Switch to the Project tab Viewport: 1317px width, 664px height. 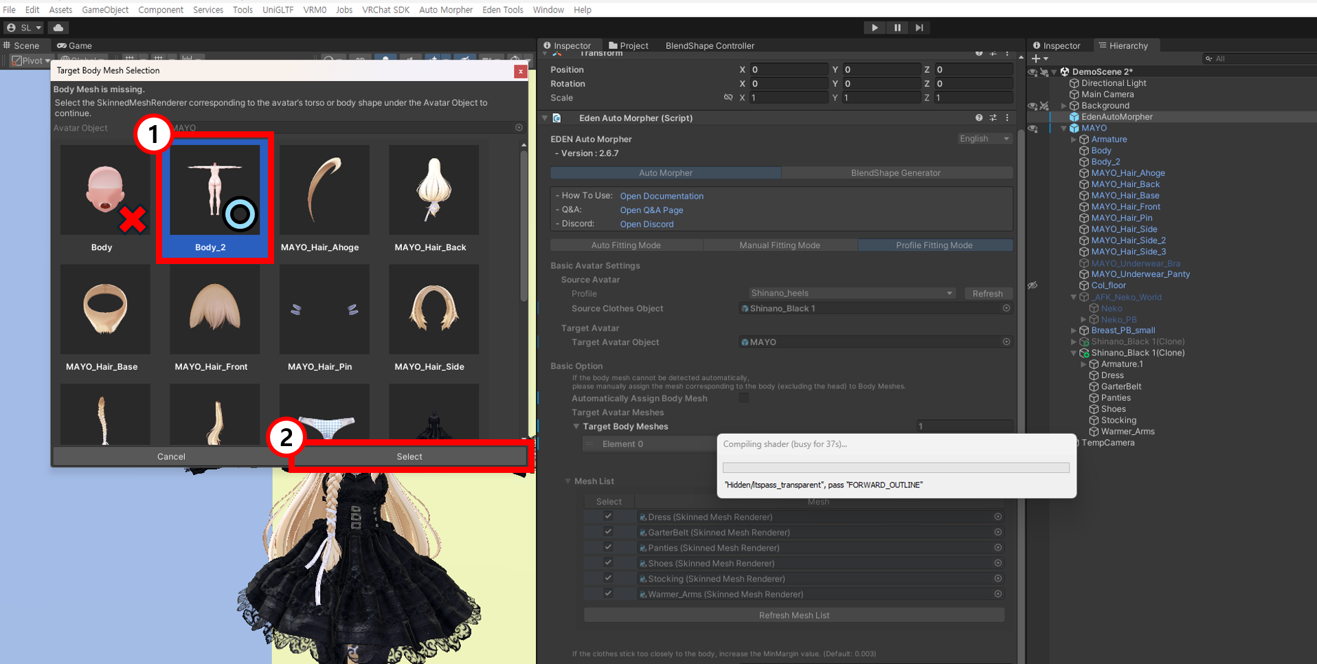pos(628,45)
